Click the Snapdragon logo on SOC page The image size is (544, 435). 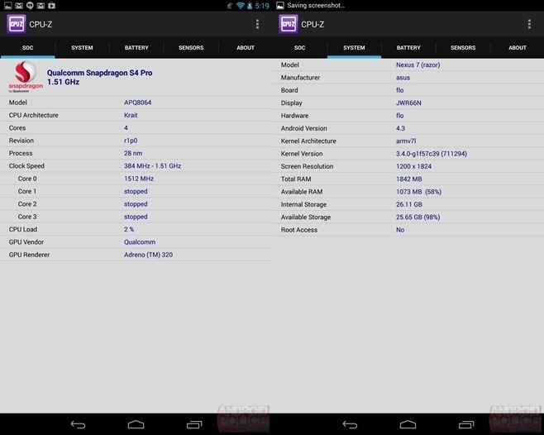coord(26,77)
